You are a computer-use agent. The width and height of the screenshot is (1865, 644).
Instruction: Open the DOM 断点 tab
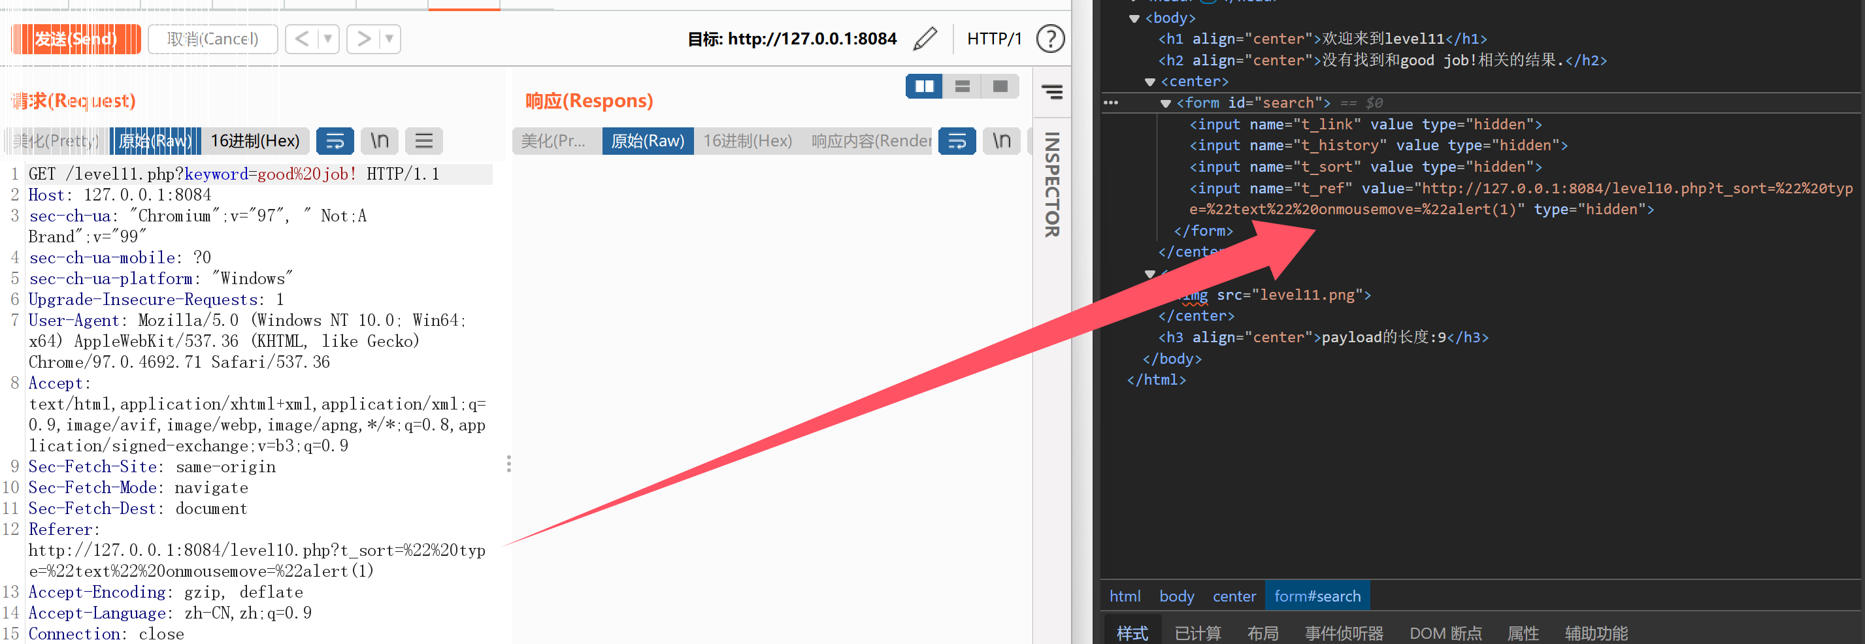(x=1445, y=633)
